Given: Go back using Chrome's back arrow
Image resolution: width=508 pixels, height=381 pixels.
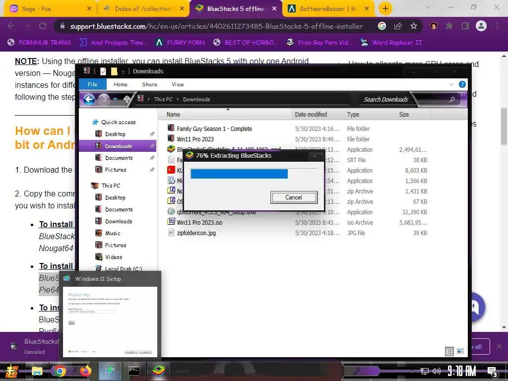Looking at the screenshot, I should pyautogui.click(x=11, y=26).
